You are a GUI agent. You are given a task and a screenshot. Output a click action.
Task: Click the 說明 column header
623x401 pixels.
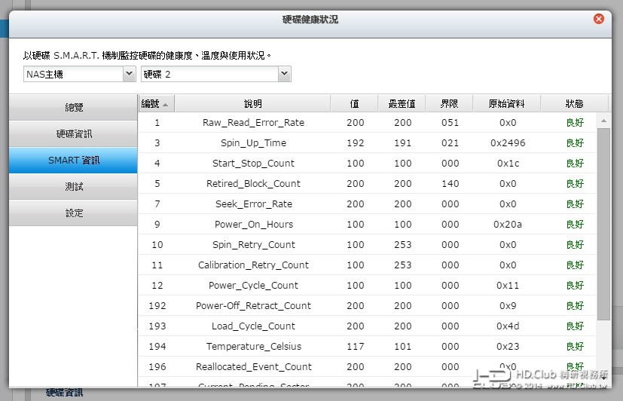point(252,104)
